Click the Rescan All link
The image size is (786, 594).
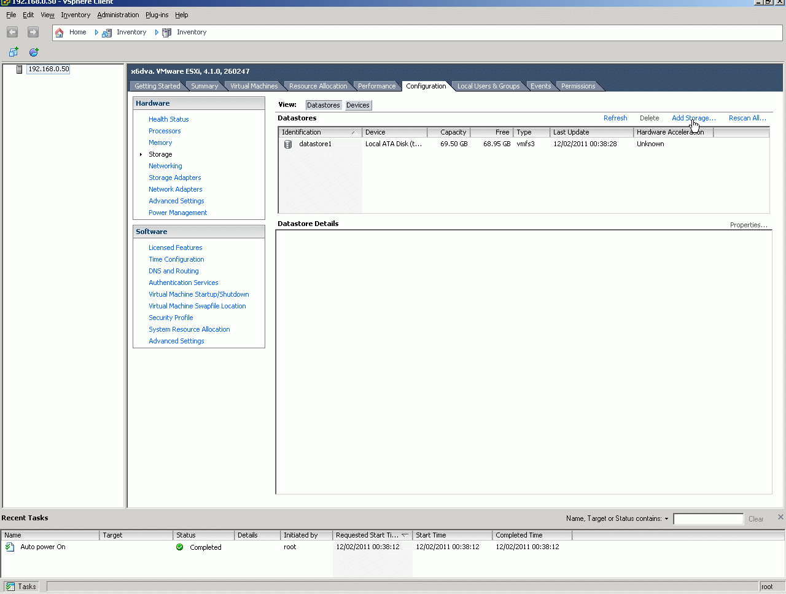point(747,118)
